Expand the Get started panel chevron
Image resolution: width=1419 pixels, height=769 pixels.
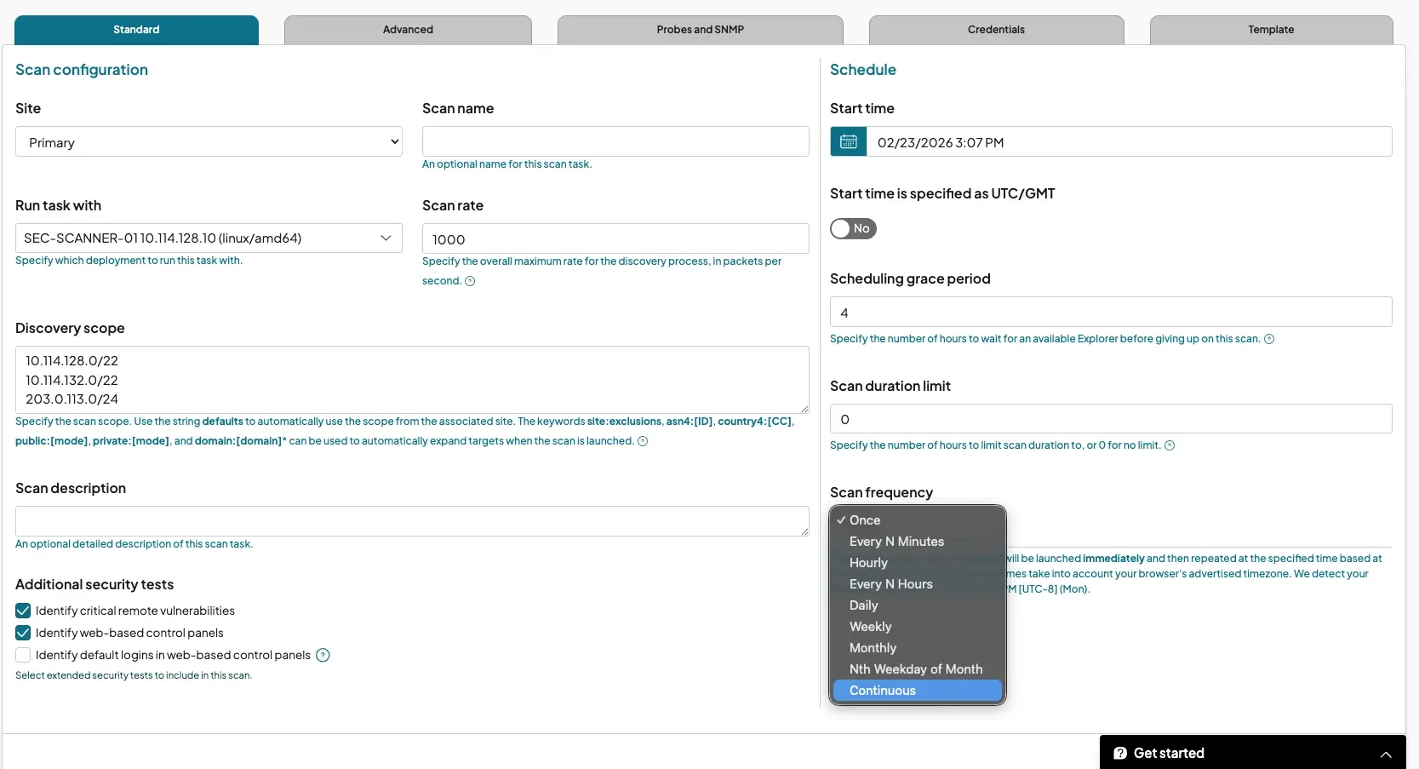[1386, 754]
